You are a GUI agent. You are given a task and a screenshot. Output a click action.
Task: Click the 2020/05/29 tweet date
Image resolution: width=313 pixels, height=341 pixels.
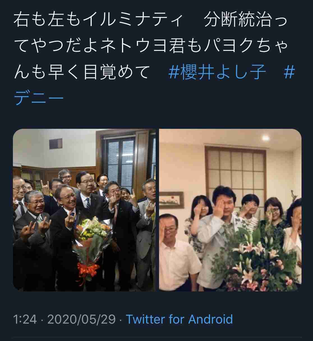[x=81, y=319]
